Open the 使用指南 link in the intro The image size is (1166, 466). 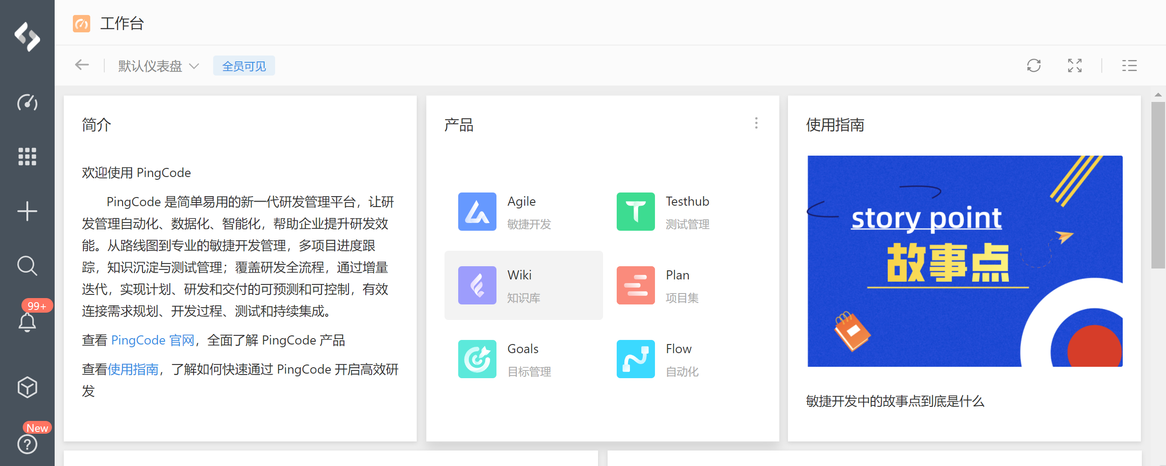[133, 370]
